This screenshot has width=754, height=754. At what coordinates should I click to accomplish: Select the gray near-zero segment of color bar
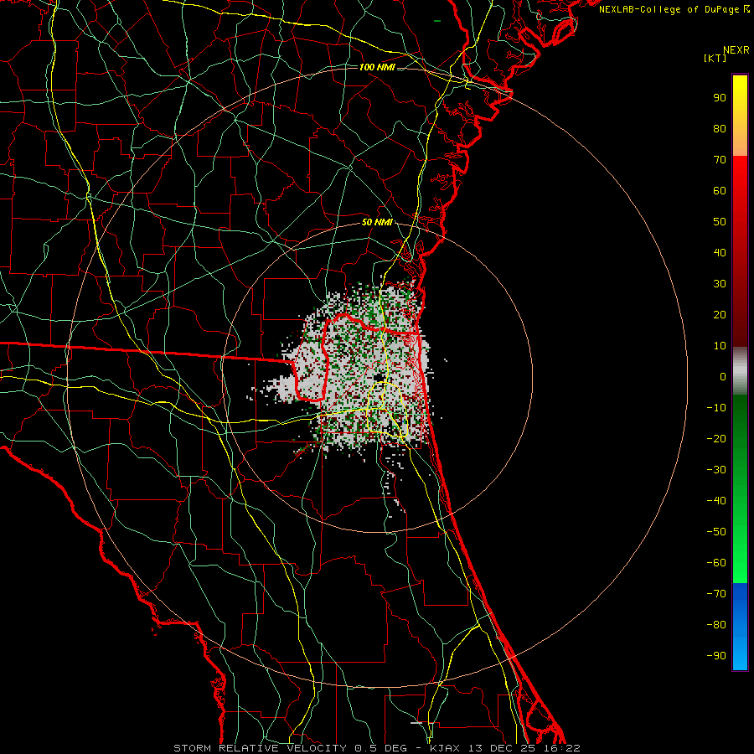pos(740,370)
